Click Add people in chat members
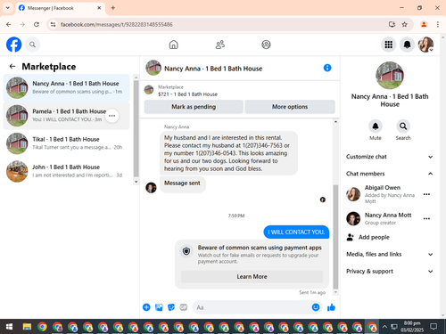The width and height of the screenshot is (446, 334). tap(368, 237)
